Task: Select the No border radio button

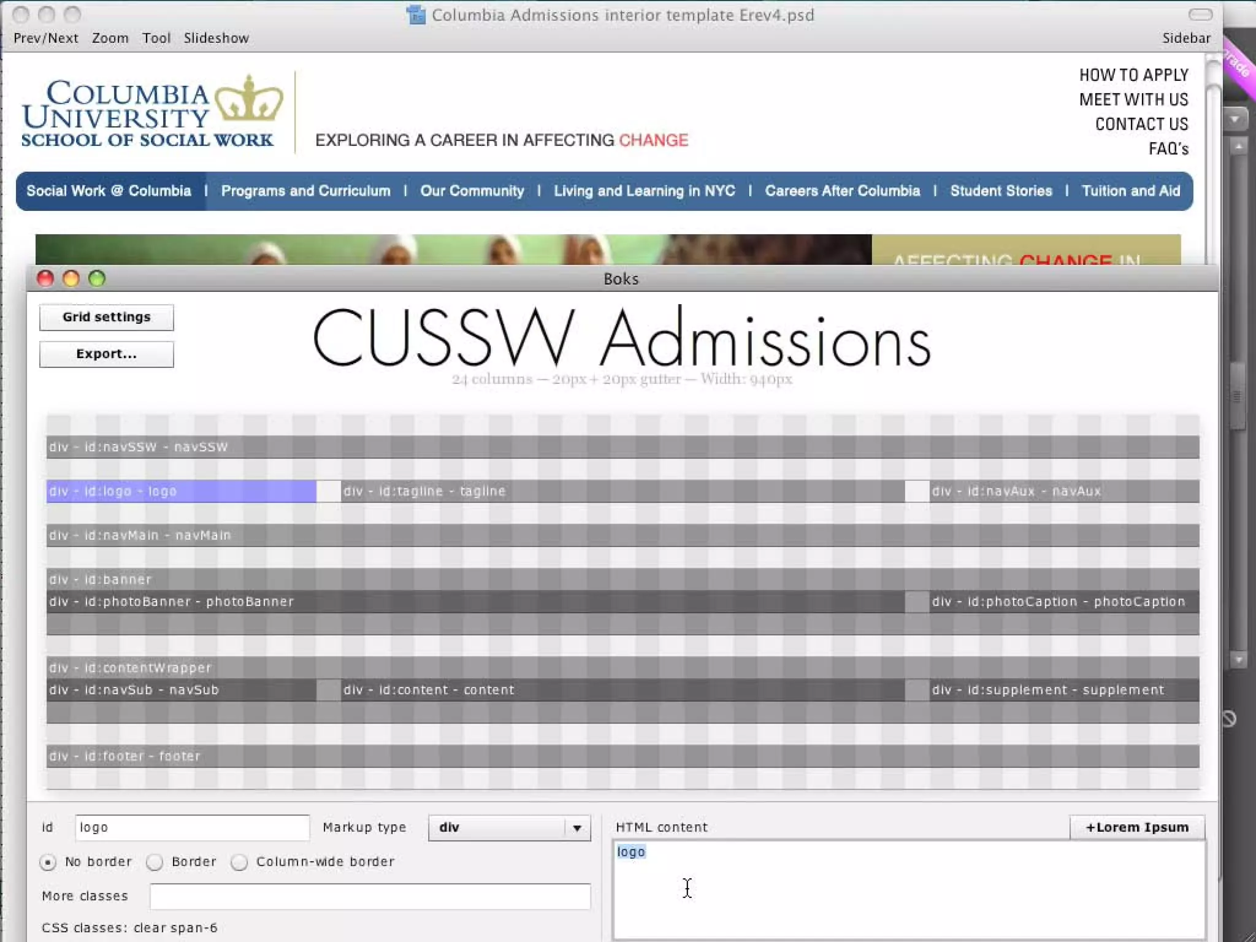Action: pos(48,862)
